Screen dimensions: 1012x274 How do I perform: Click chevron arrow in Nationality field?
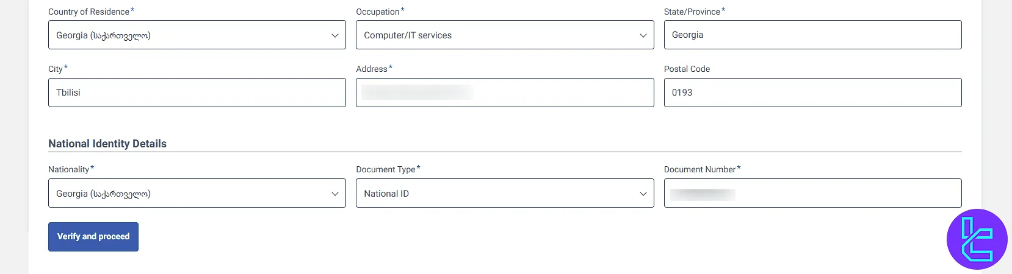pyautogui.click(x=334, y=194)
